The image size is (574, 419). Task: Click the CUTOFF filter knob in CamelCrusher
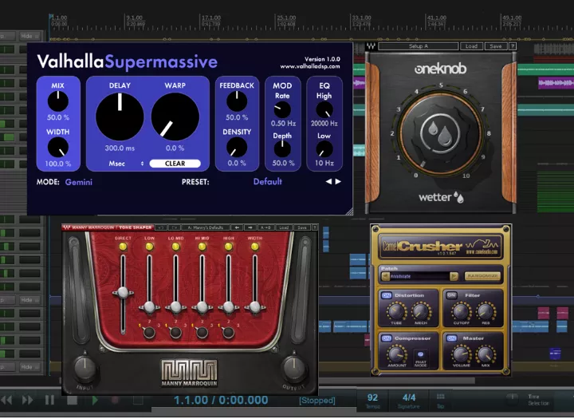coord(461,312)
